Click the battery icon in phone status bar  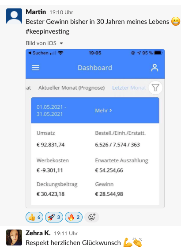[158, 53]
